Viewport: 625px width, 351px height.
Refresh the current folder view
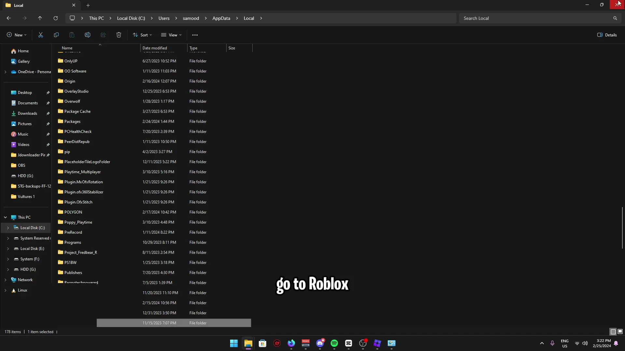point(55,18)
